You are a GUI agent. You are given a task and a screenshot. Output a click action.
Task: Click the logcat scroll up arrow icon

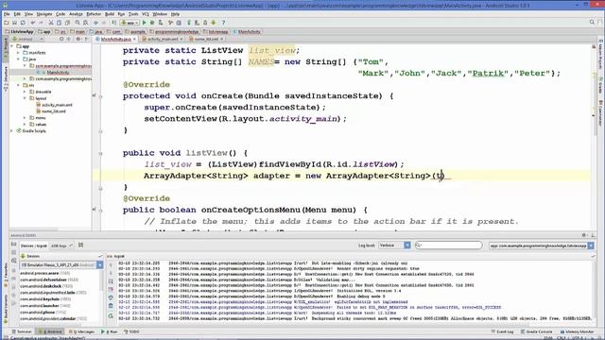[111, 265]
